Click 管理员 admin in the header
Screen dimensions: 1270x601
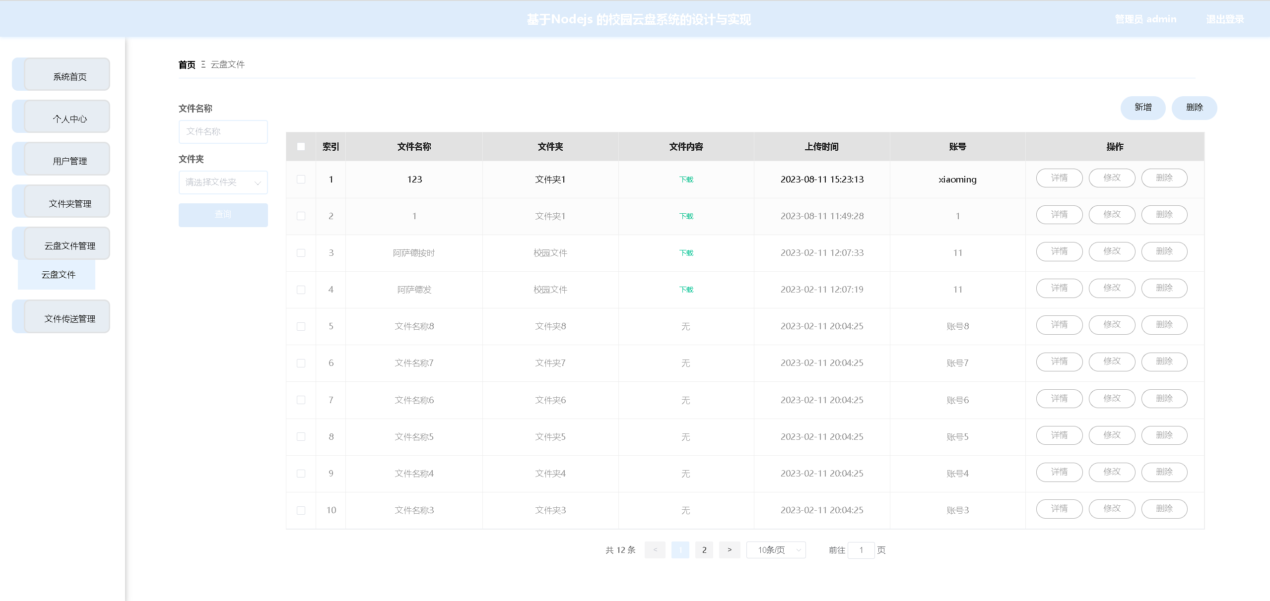(x=1145, y=19)
